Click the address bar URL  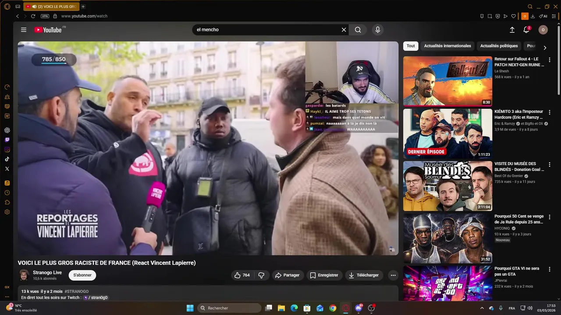click(x=84, y=16)
